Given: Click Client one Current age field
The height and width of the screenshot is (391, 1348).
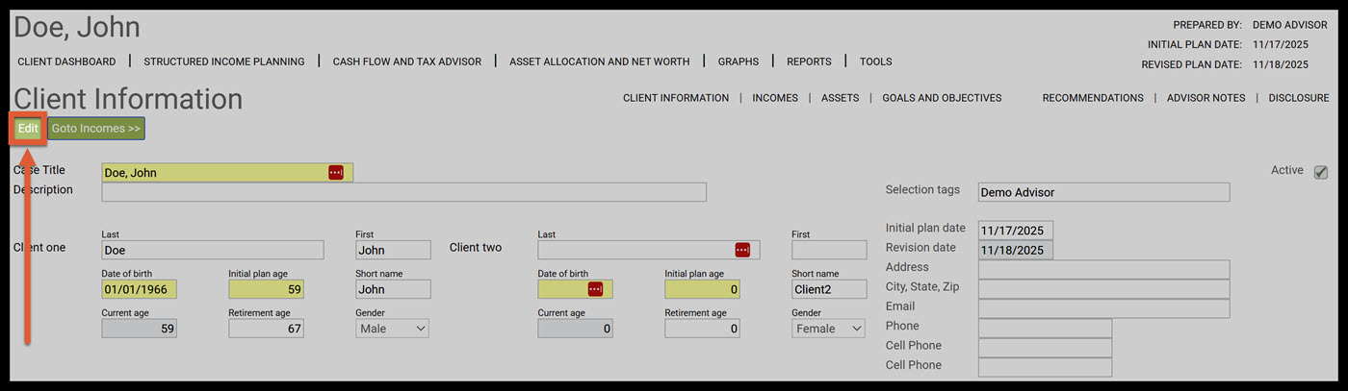Looking at the screenshot, I should pyautogui.click(x=139, y=329).
